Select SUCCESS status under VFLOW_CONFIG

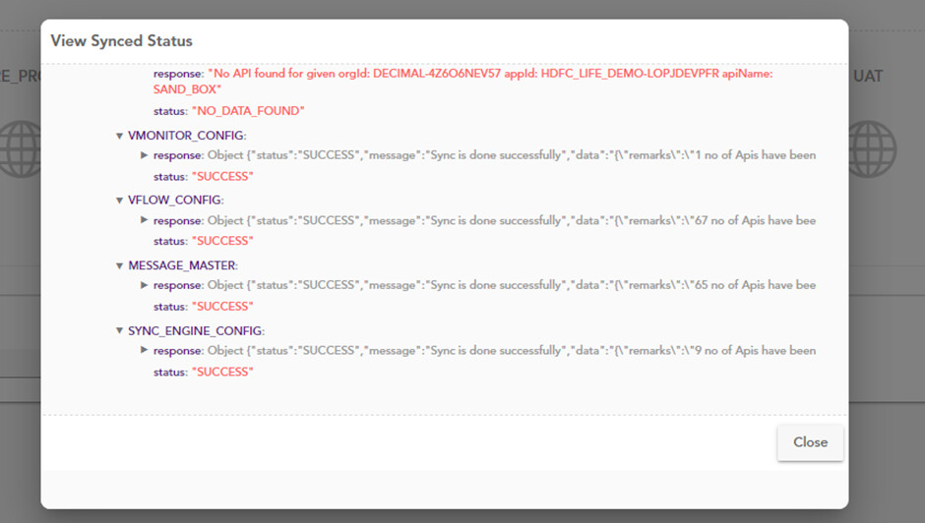221,242
